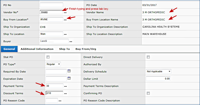
Task: Check the Direct Delivery box
Action: [x=148, y=57]
